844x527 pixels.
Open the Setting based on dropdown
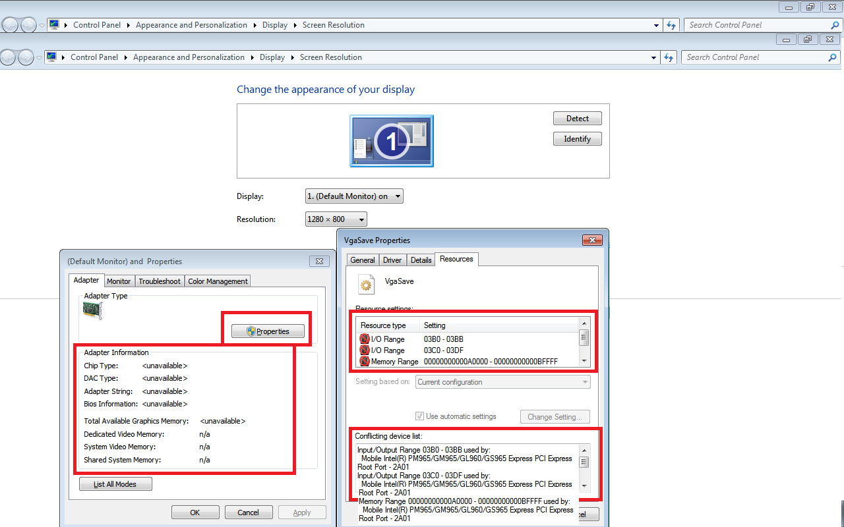pyautogui.click(x=503, y=382)
